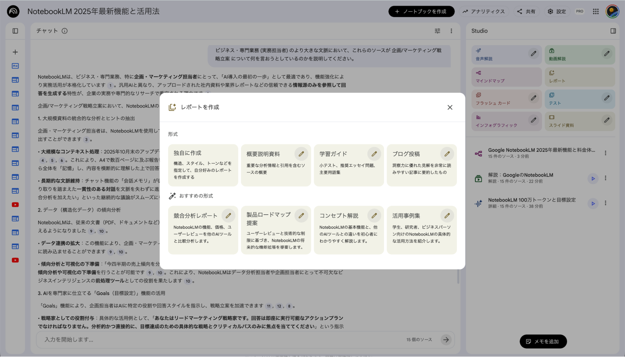Collapse the sources sidebar panel
Image resolution: width=625 pixels, height=357 pixels.
coord(15,31)
